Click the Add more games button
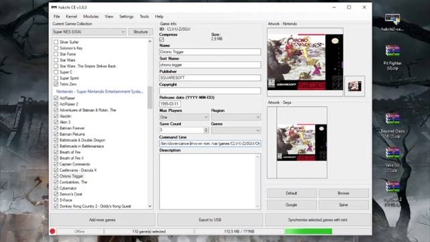430x242 pixels. (102, 220)
